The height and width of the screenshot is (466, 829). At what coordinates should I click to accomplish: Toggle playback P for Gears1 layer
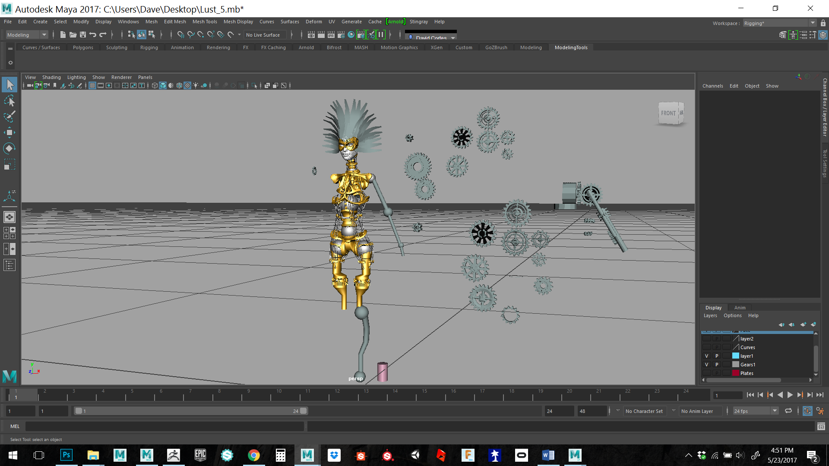[x=717, y=365]
